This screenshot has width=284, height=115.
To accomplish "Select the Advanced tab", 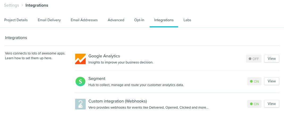I will [x=116, y=20].
